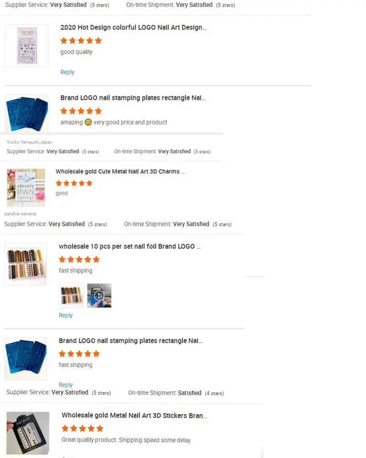Open the nail foil set product thumbnail
Image resolution: width=366 pixels, height=458 pixels.
tap(26, 264)
